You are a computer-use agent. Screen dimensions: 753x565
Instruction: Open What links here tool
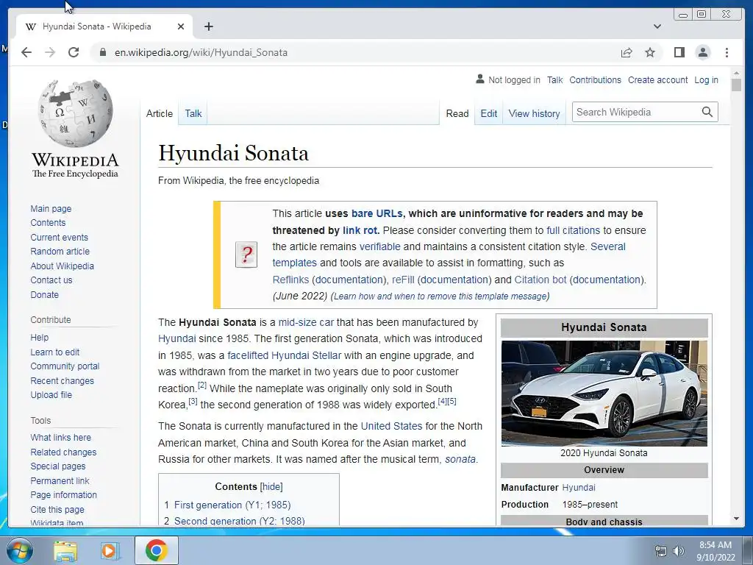coord(60,437)
